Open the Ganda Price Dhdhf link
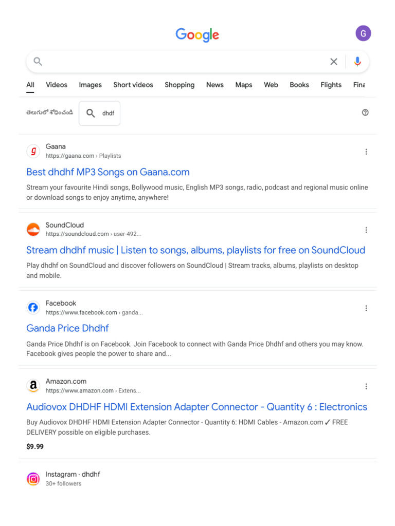 (67, 328)
